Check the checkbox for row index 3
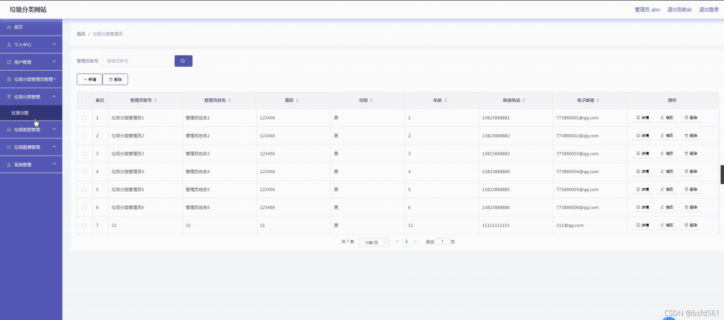Viewport: 724px width, 320px height. [x=85, y=154]
